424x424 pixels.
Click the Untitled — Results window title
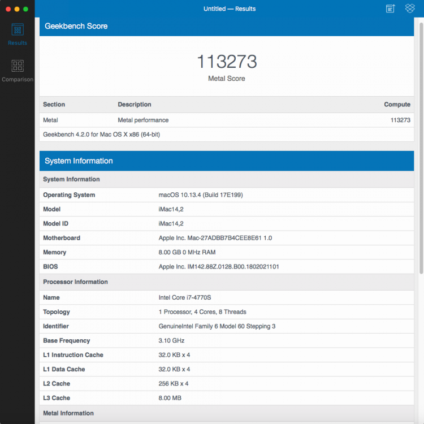click(230, 8)
